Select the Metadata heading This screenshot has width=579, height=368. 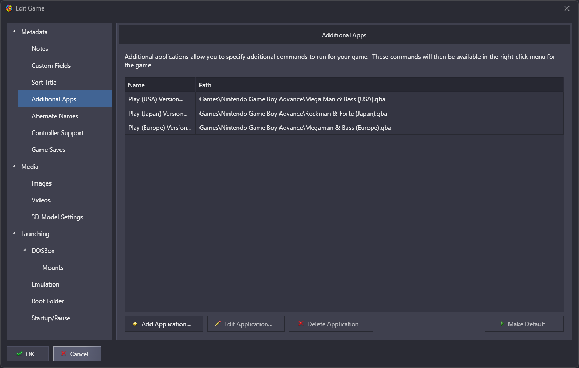click(x=34, y=32)
